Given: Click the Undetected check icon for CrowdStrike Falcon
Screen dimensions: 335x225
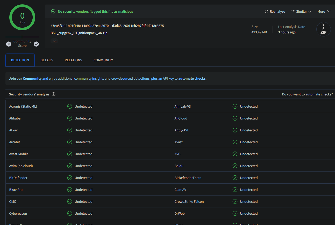Looking at the screenshot, I should pyautogui.click(x=235, y=201).
